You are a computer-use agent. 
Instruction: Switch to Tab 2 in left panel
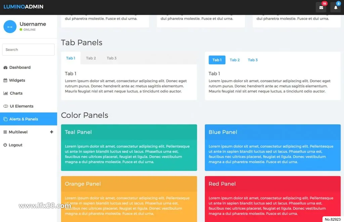pyautogui.click(x=91, y=58)
